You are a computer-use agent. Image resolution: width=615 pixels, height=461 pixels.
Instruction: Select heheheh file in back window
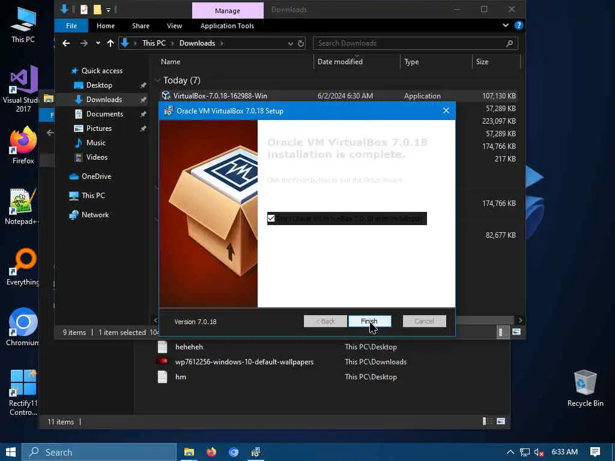(x=189, y=347)
